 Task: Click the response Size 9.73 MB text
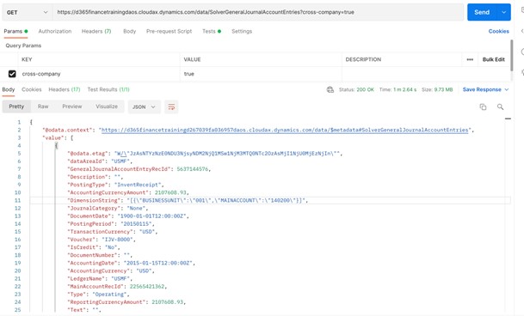437,89
